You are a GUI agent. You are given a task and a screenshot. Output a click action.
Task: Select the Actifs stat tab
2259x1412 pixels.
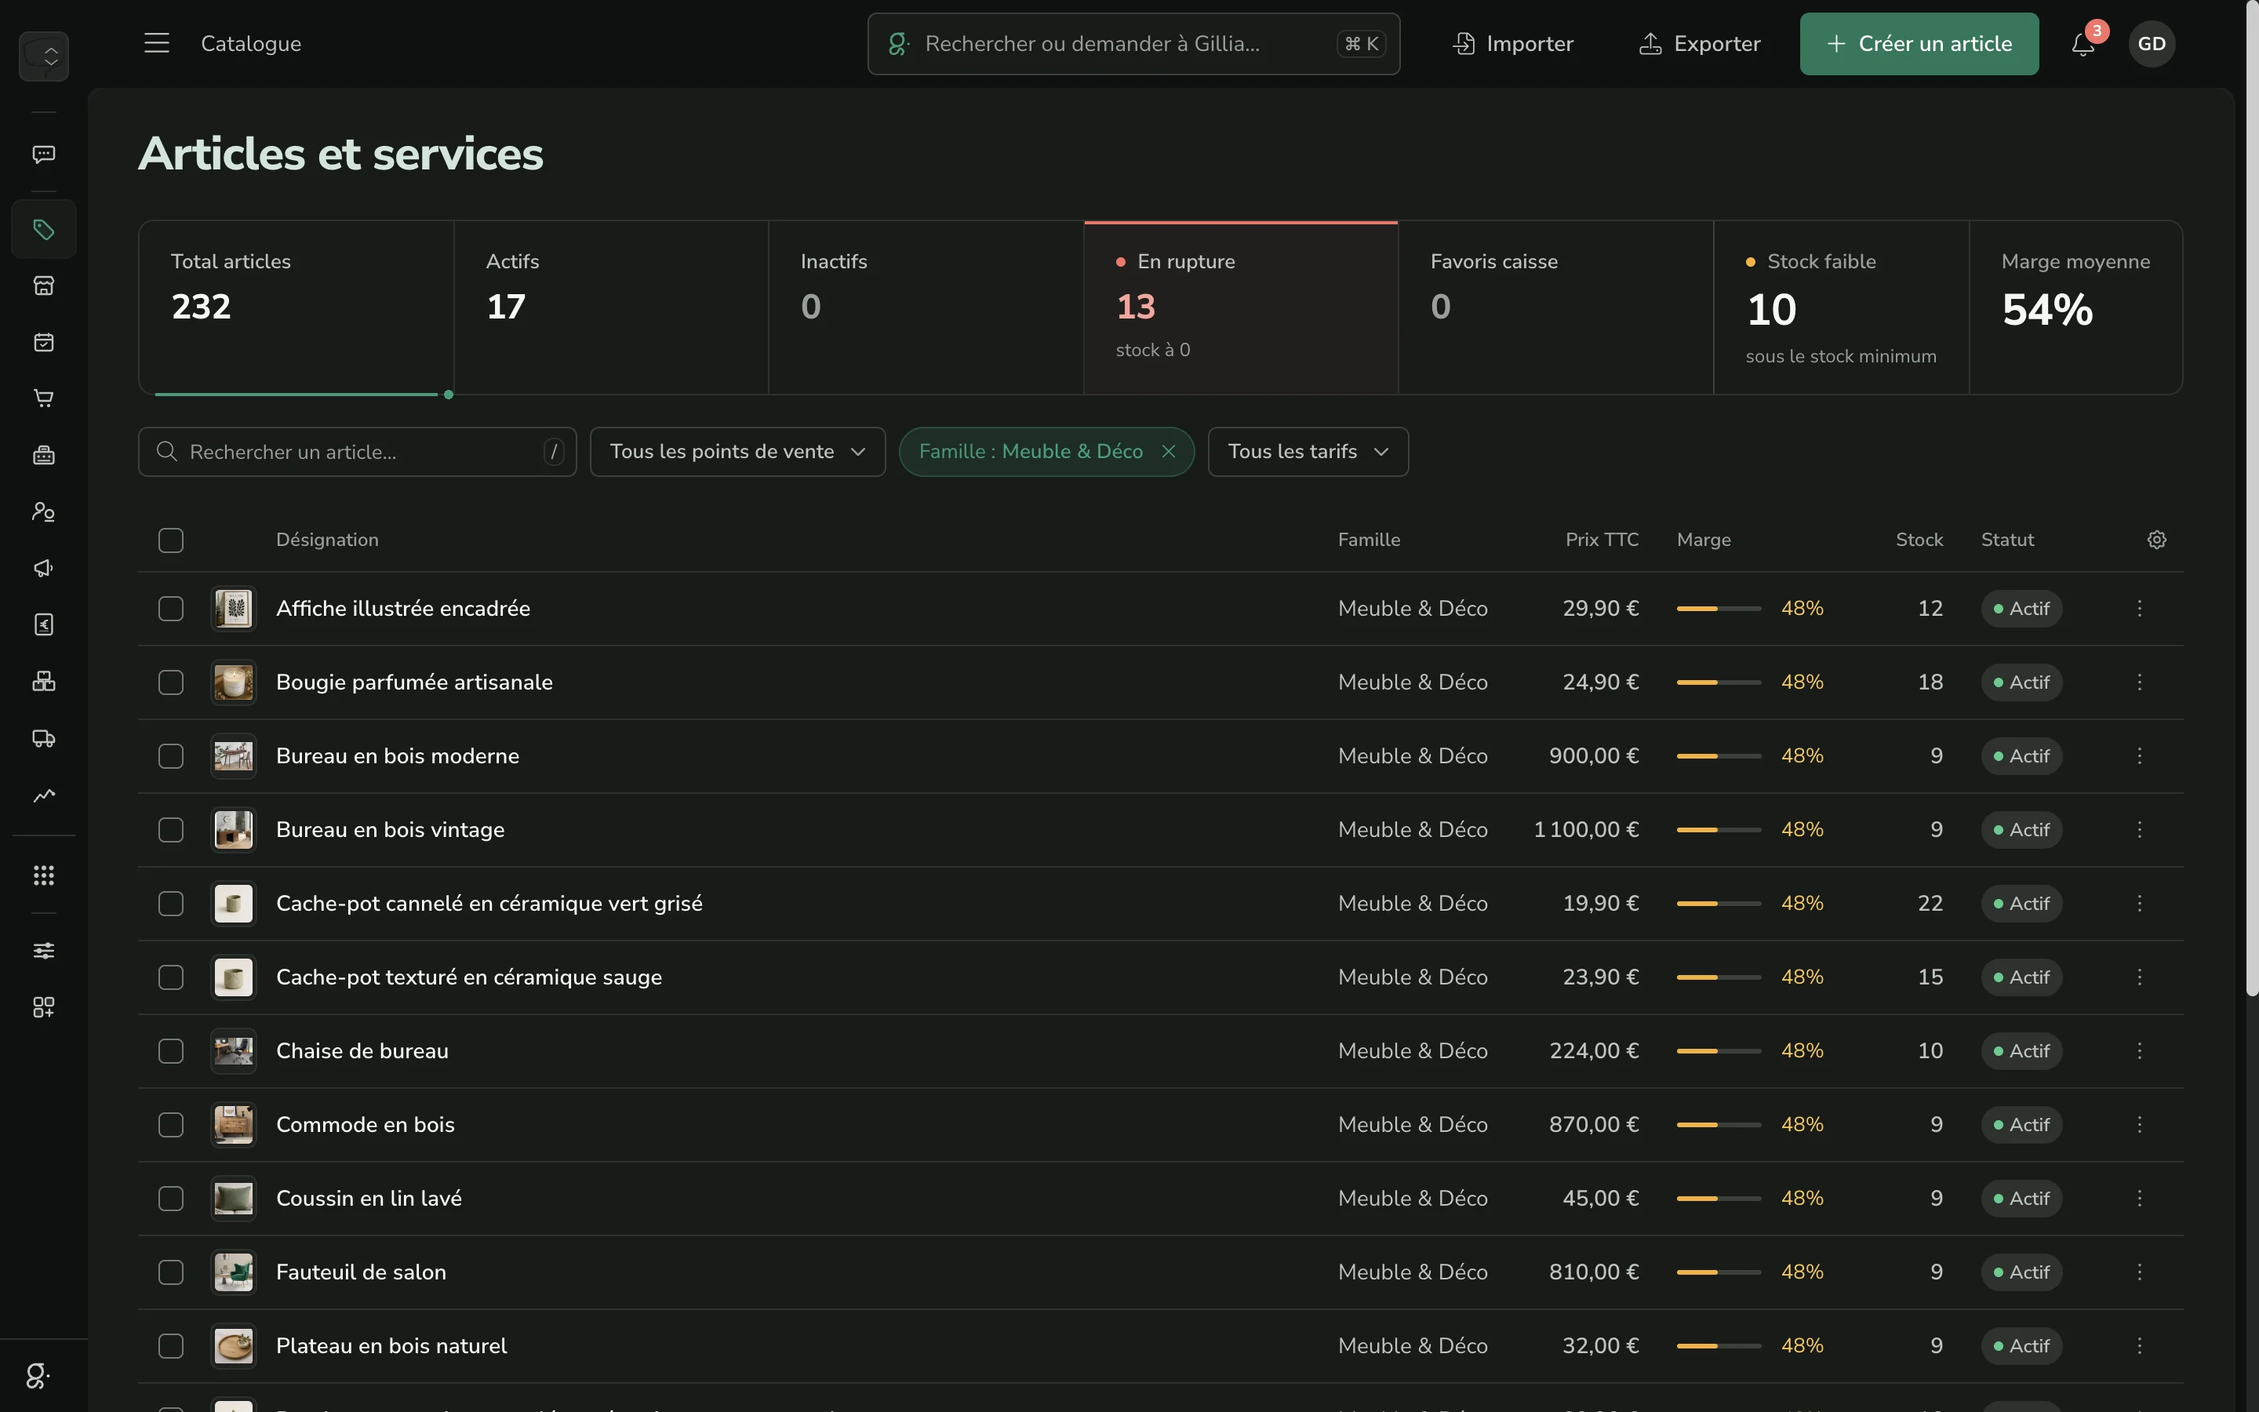612,308
